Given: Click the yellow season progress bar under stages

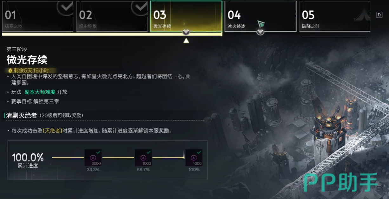Looking at the screenshot, I should click(112, 34).
